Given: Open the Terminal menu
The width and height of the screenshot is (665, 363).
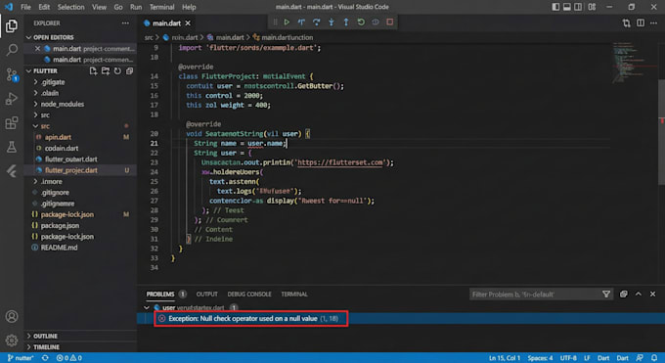Looking at the screenshot, I should click(x=162, y=7).
